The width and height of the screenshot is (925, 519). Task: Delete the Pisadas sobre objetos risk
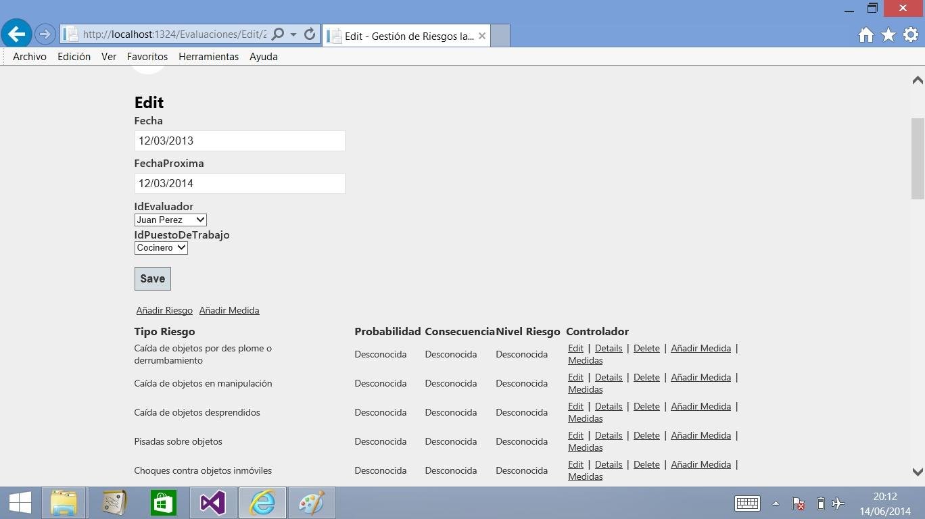point(646,435)
